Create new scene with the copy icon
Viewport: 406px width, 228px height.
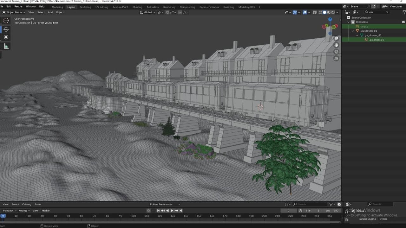tap(373, 6)
